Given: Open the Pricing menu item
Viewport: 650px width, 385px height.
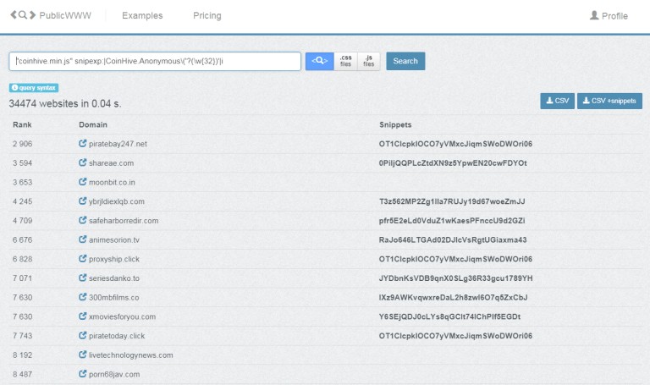Looking at the screenshot, I should click(x=207, y=15).
